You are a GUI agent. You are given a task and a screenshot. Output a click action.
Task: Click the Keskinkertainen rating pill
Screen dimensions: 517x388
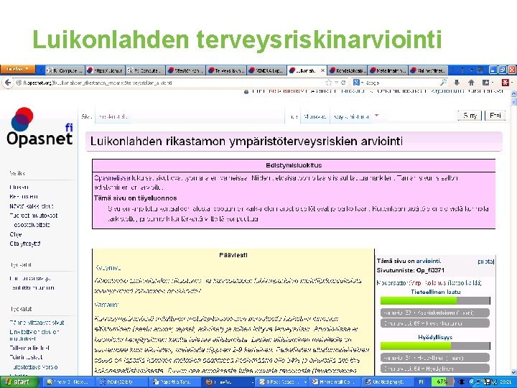click(435, 313)
